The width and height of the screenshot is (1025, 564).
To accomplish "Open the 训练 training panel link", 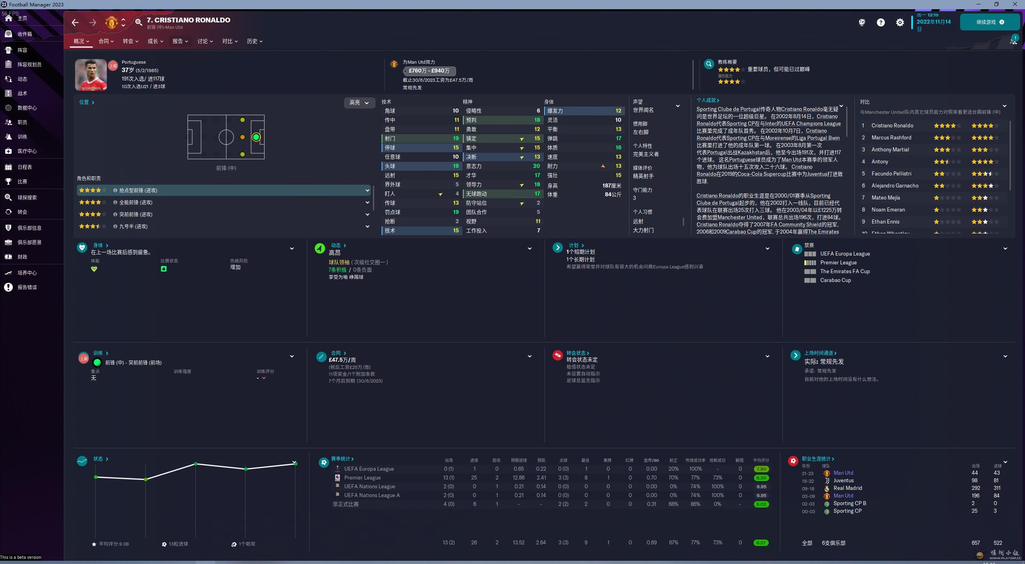I will pyautogui.click(x=100, y=353).
